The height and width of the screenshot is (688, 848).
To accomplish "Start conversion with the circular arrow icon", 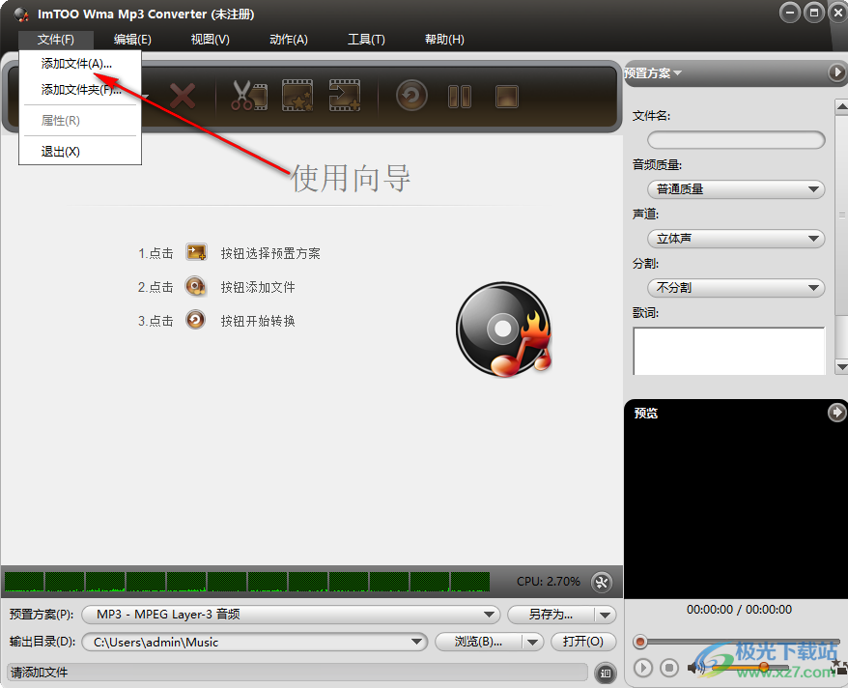I will click(411, 97).
